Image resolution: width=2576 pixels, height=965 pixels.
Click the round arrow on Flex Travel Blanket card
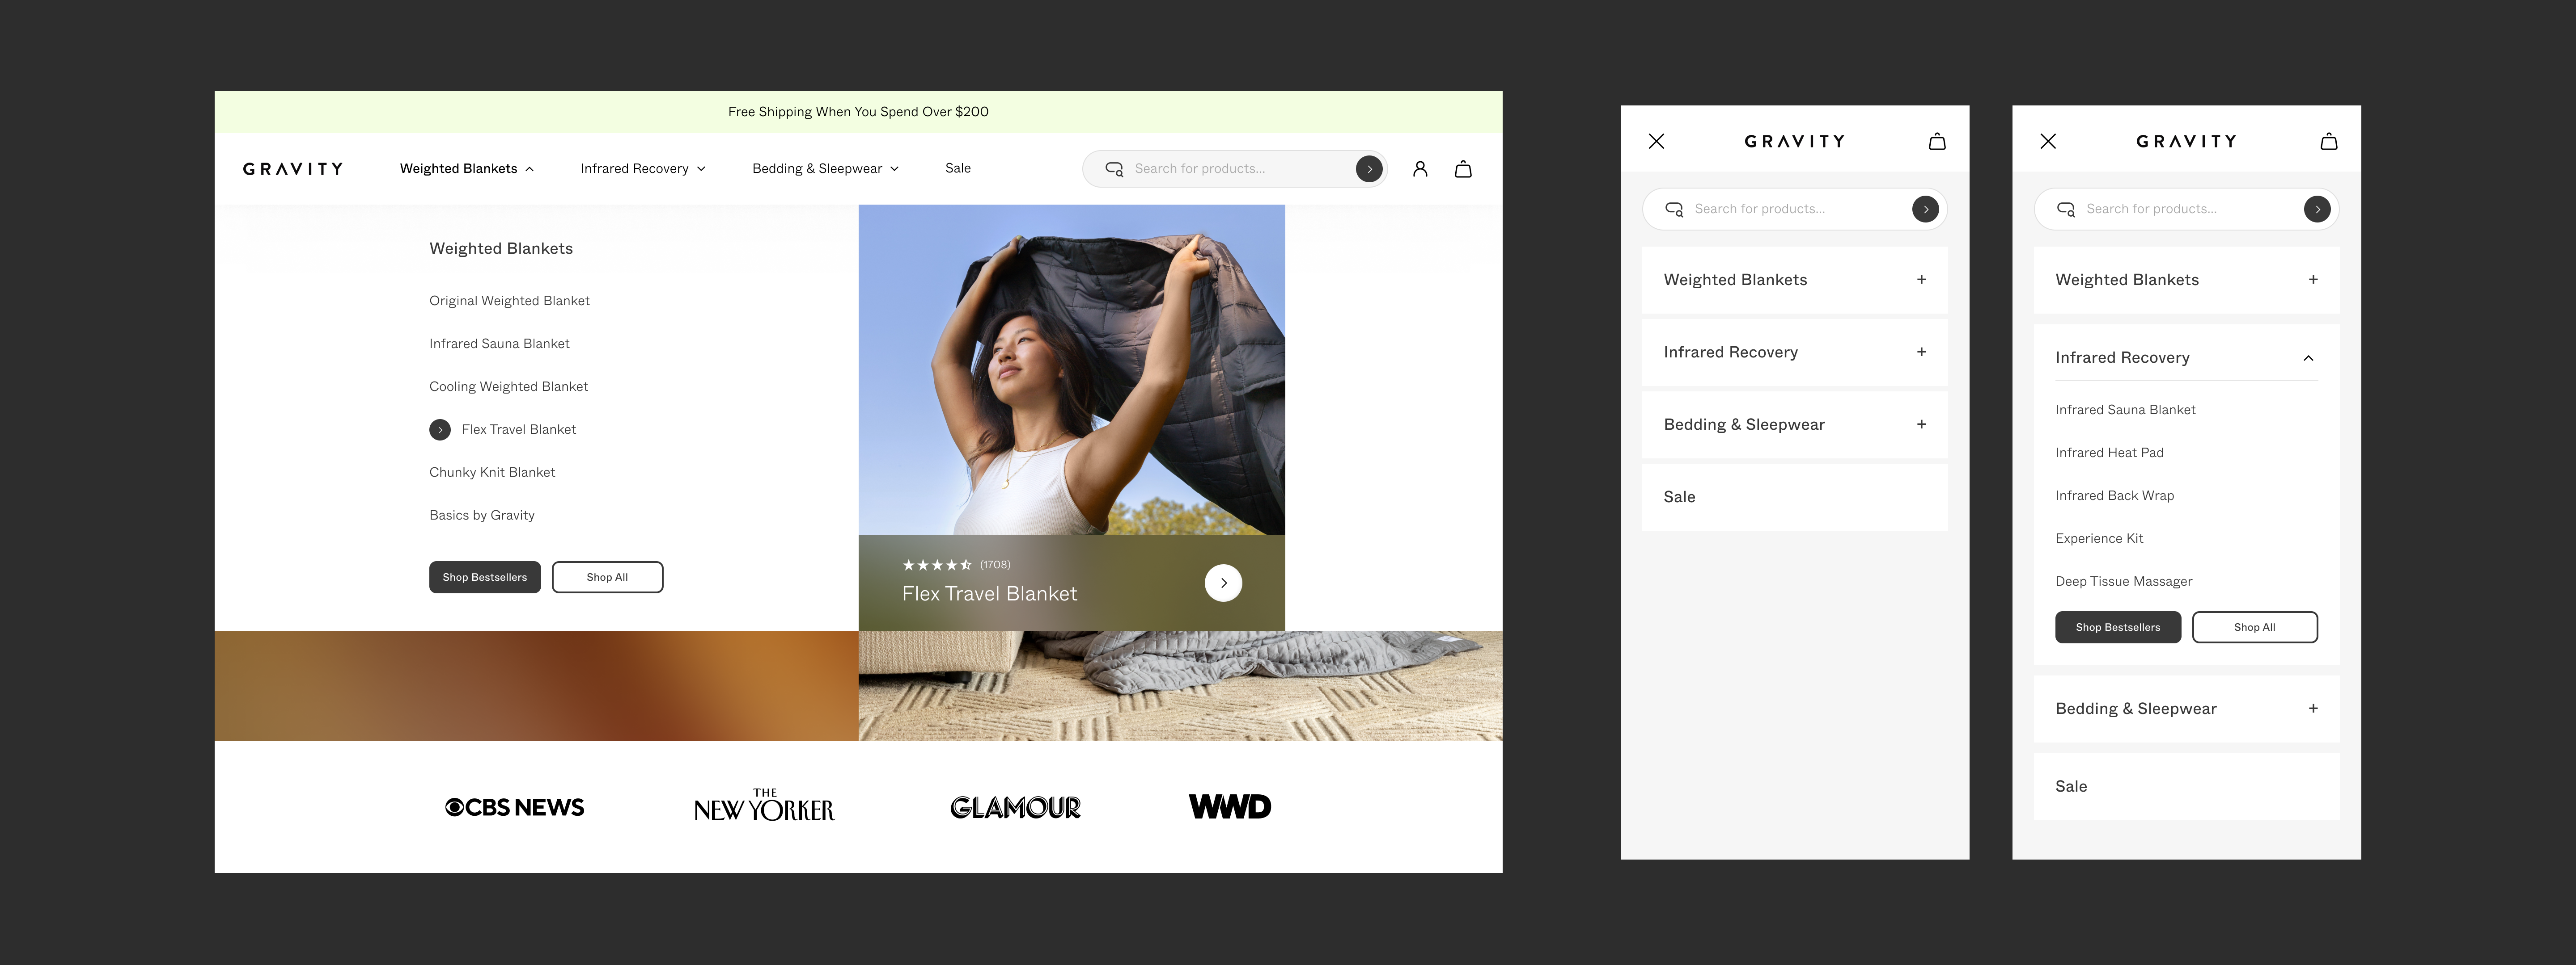click(x=1223, y=583)
